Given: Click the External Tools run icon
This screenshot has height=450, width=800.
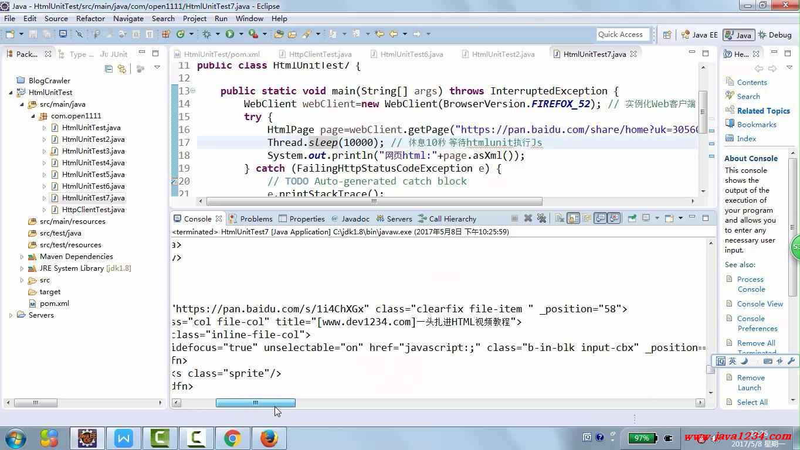Looking at the screenshot, I should pos(253,34).
